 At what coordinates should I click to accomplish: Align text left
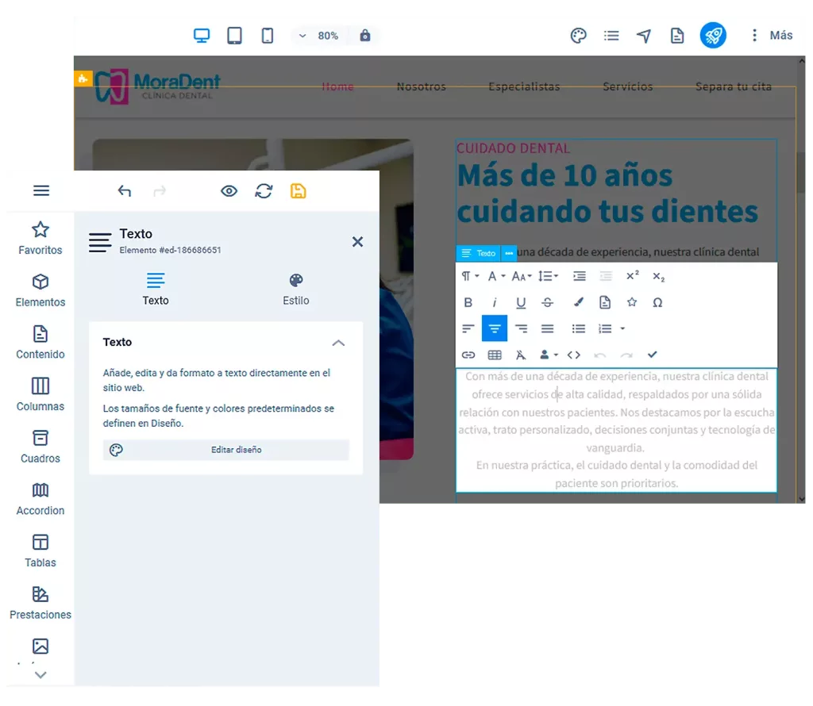[x=468, y=328]
